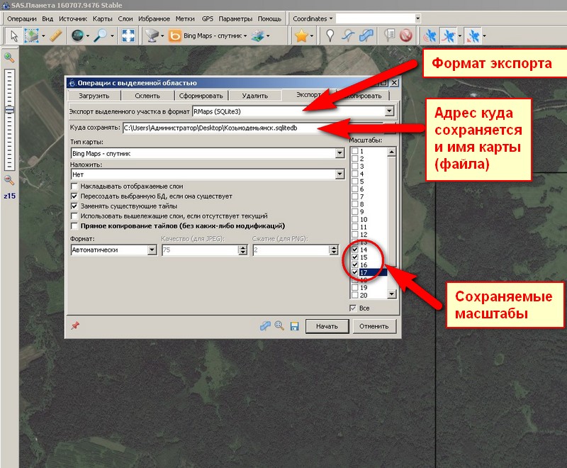This screenshot has width=567, height=468.
Task: Click the blue floppy save icon
Action: 294,326
